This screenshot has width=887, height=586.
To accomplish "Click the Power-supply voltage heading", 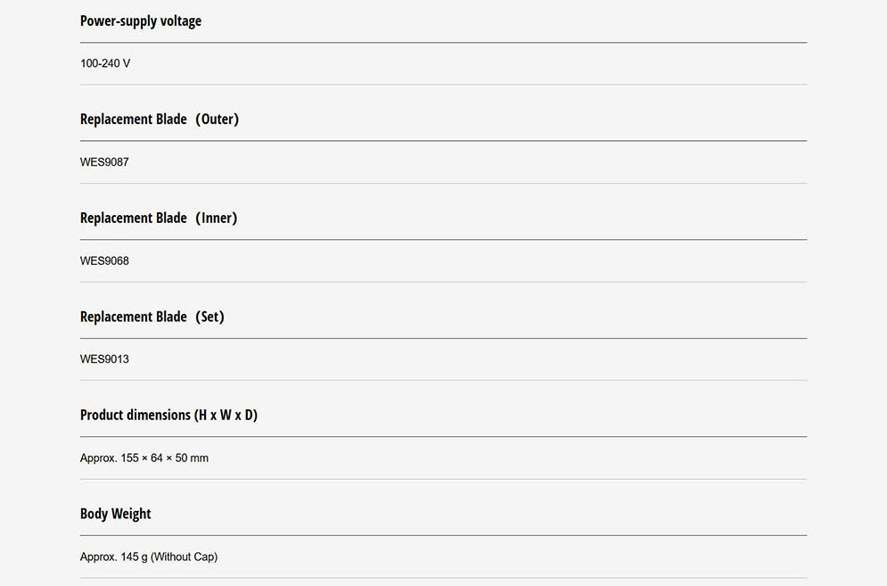I will (x=140, y=21).
